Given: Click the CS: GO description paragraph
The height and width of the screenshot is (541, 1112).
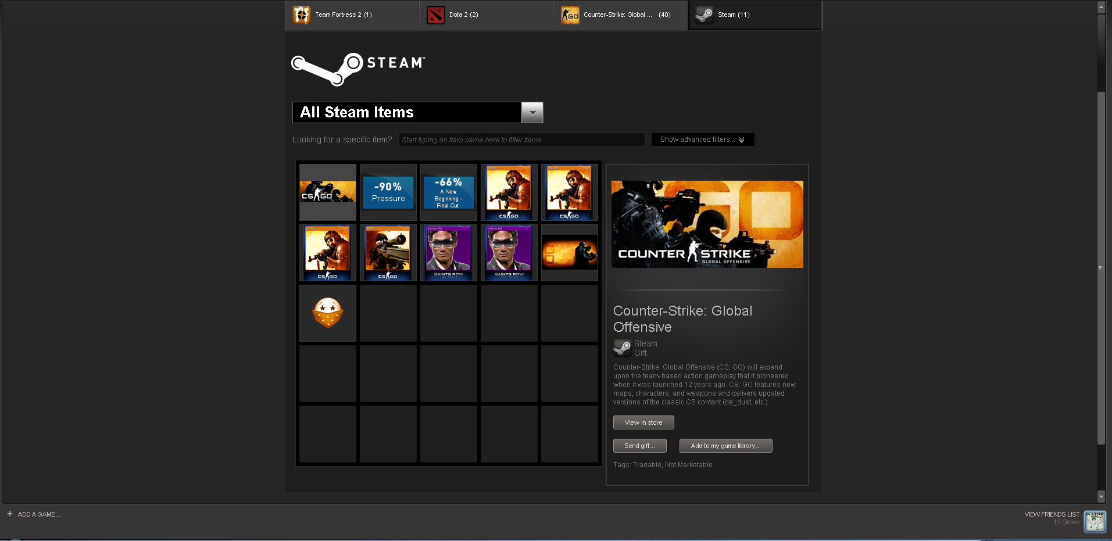Looking at the screenshot, I should pyautogui.click(x=705, y=385).
